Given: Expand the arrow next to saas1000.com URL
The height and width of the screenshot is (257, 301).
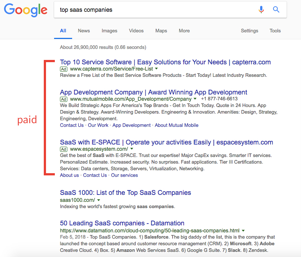Looking at the screenshot, I should [99, 200].
